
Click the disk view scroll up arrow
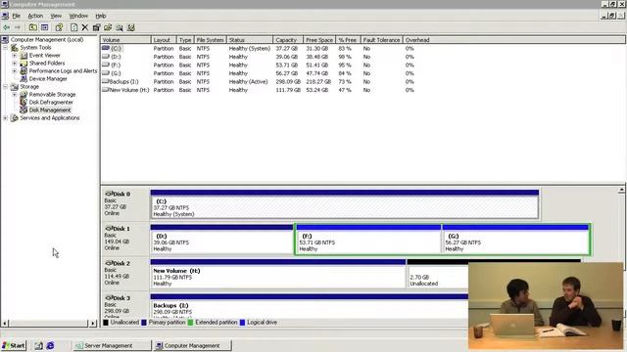pyautogui.click(x=622, y=190)
